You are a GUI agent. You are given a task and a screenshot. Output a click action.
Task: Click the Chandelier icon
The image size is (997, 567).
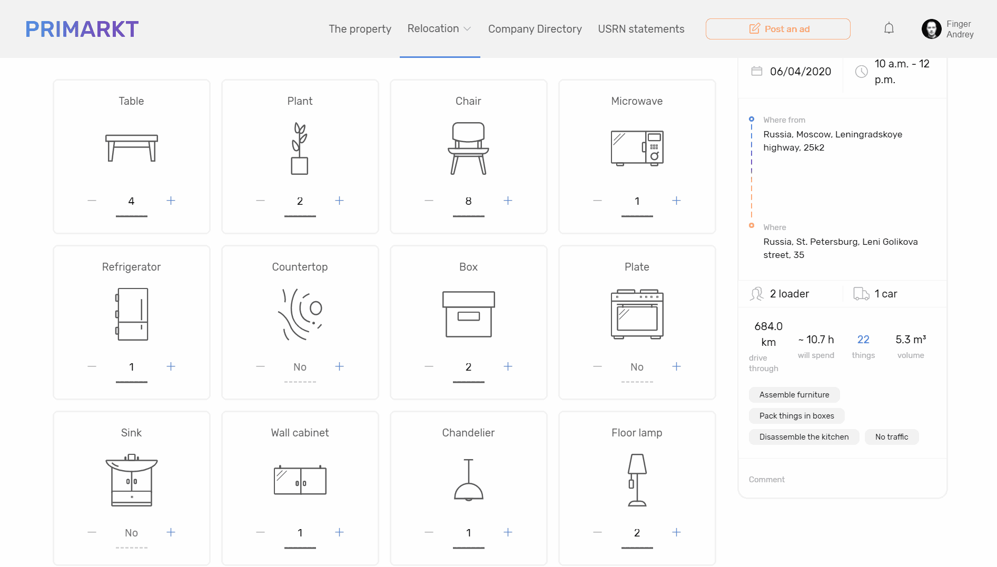(x=468, y=480)
